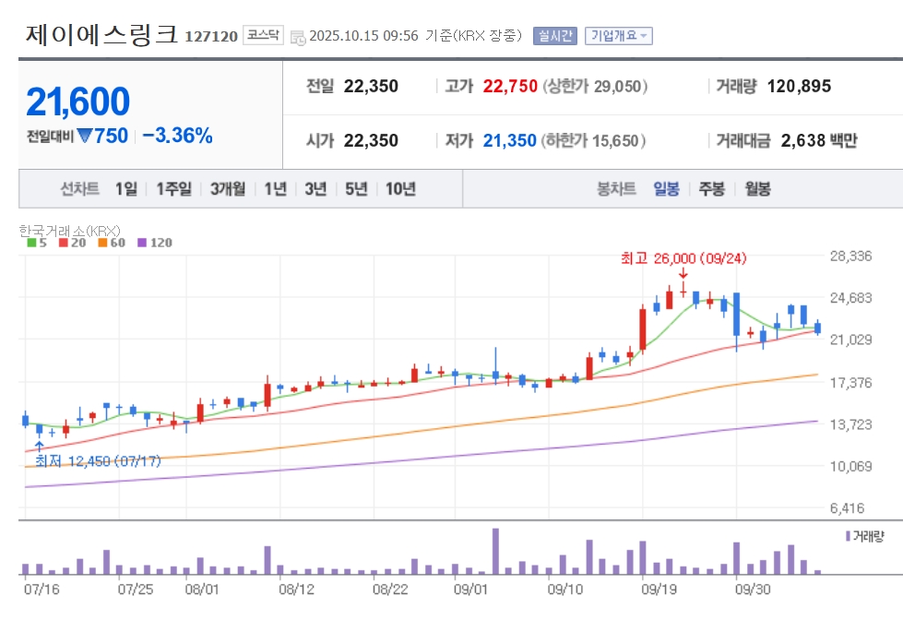Select the 주봉 weekly candle chart

[711, 189]
